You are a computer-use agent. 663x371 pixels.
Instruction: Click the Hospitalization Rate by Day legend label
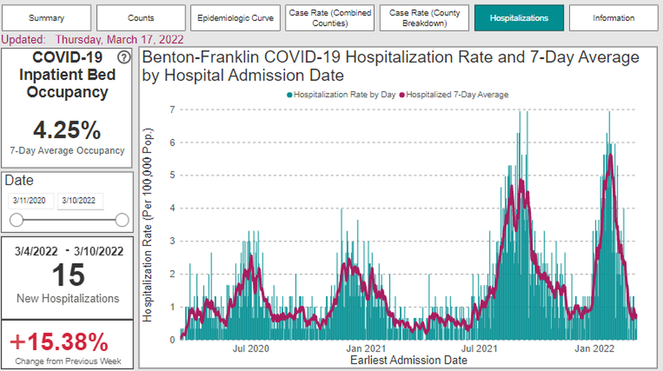[x=345, y=95]
